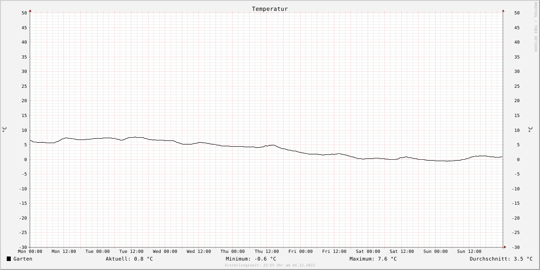
Task: Click the "-20" tick on the left axis
Action: 23,218
